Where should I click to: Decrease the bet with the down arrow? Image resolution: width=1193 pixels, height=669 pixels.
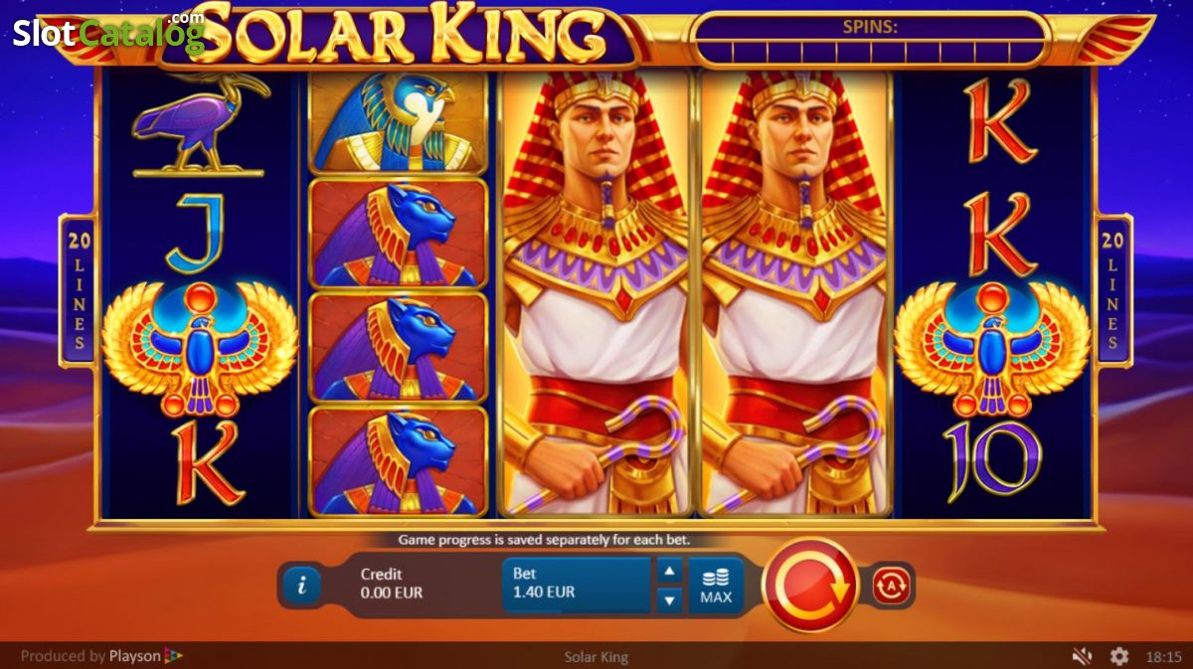(669, 599)
